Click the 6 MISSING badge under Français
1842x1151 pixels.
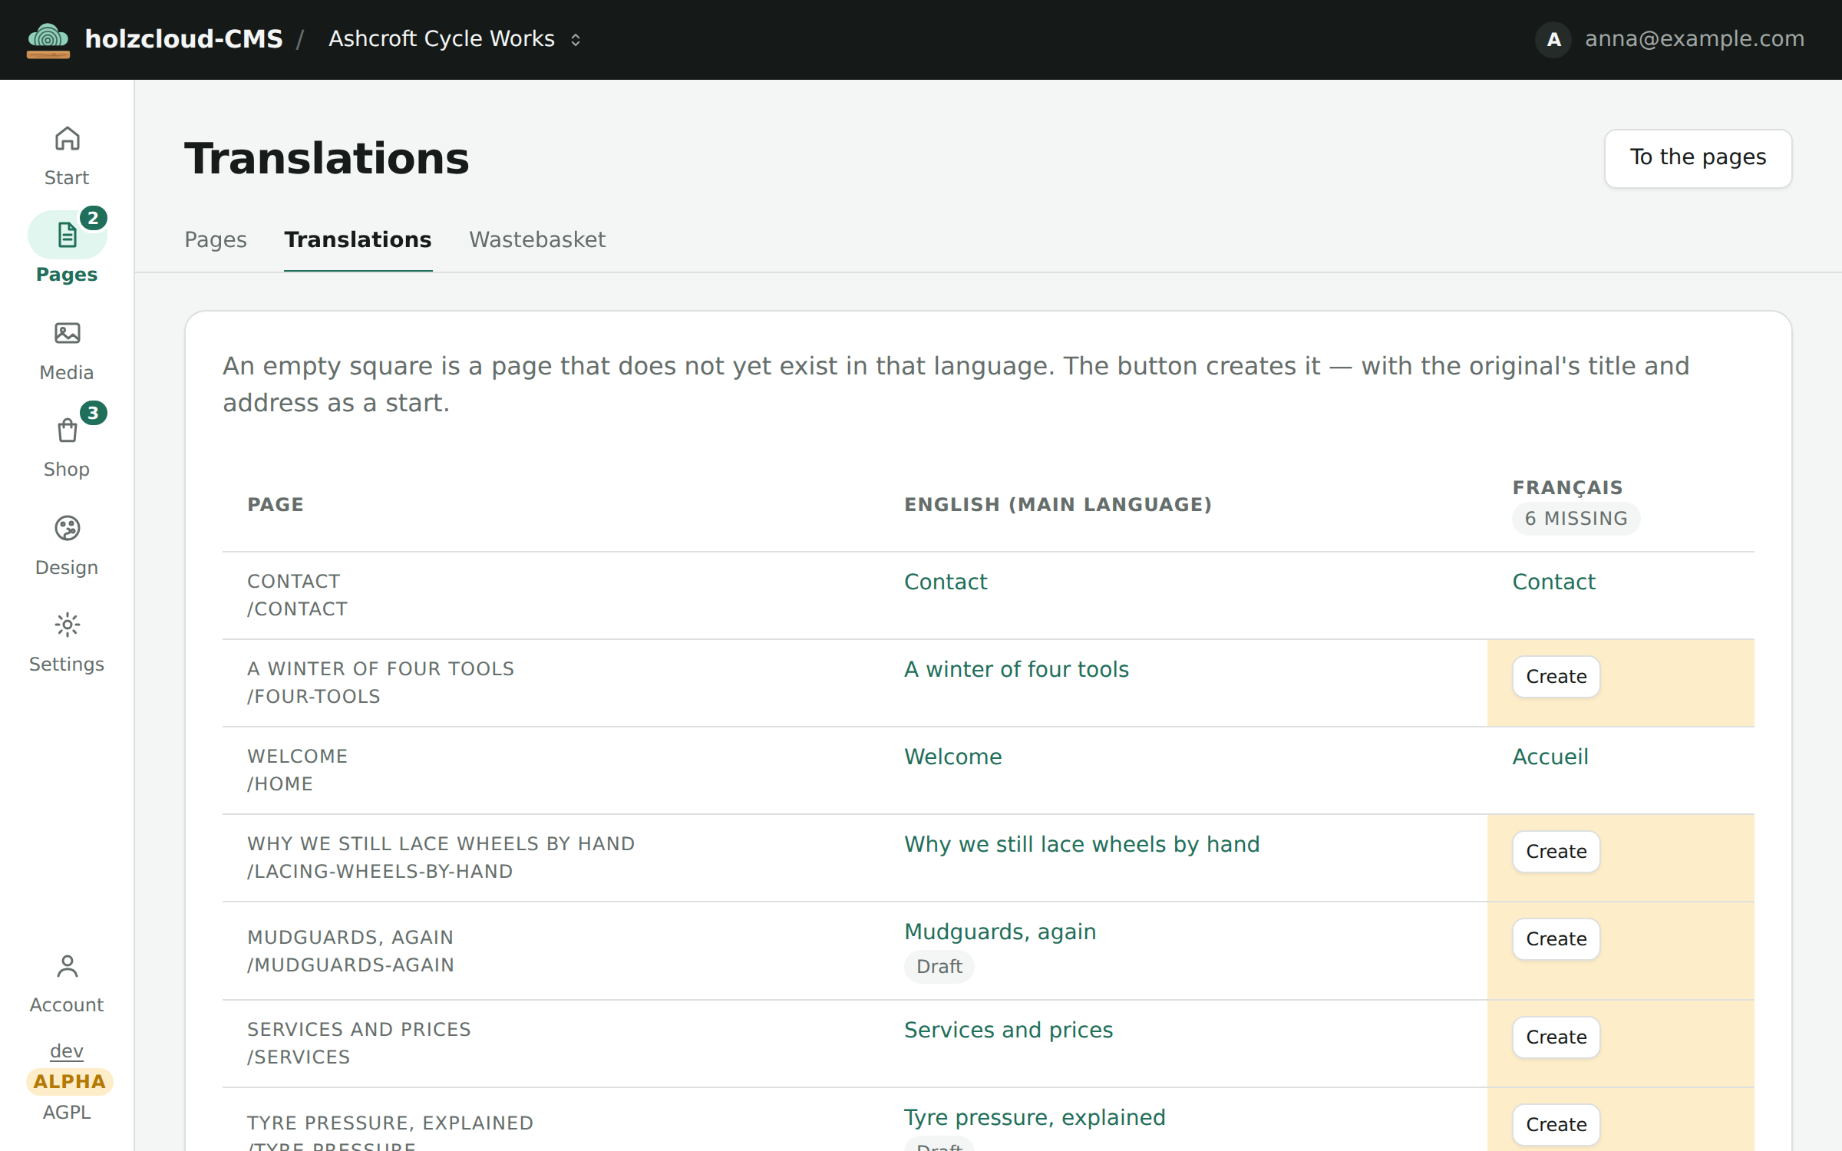click(x=1576, y=519)
